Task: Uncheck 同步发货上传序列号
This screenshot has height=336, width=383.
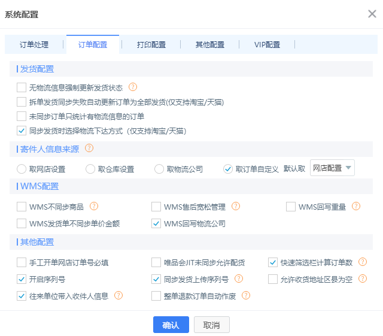Action: [x=156, y=279]
